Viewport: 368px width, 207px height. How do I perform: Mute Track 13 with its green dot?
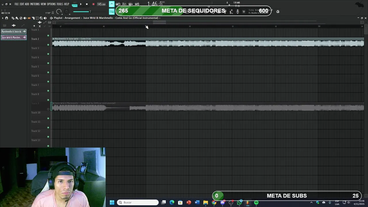pos(48,146)
